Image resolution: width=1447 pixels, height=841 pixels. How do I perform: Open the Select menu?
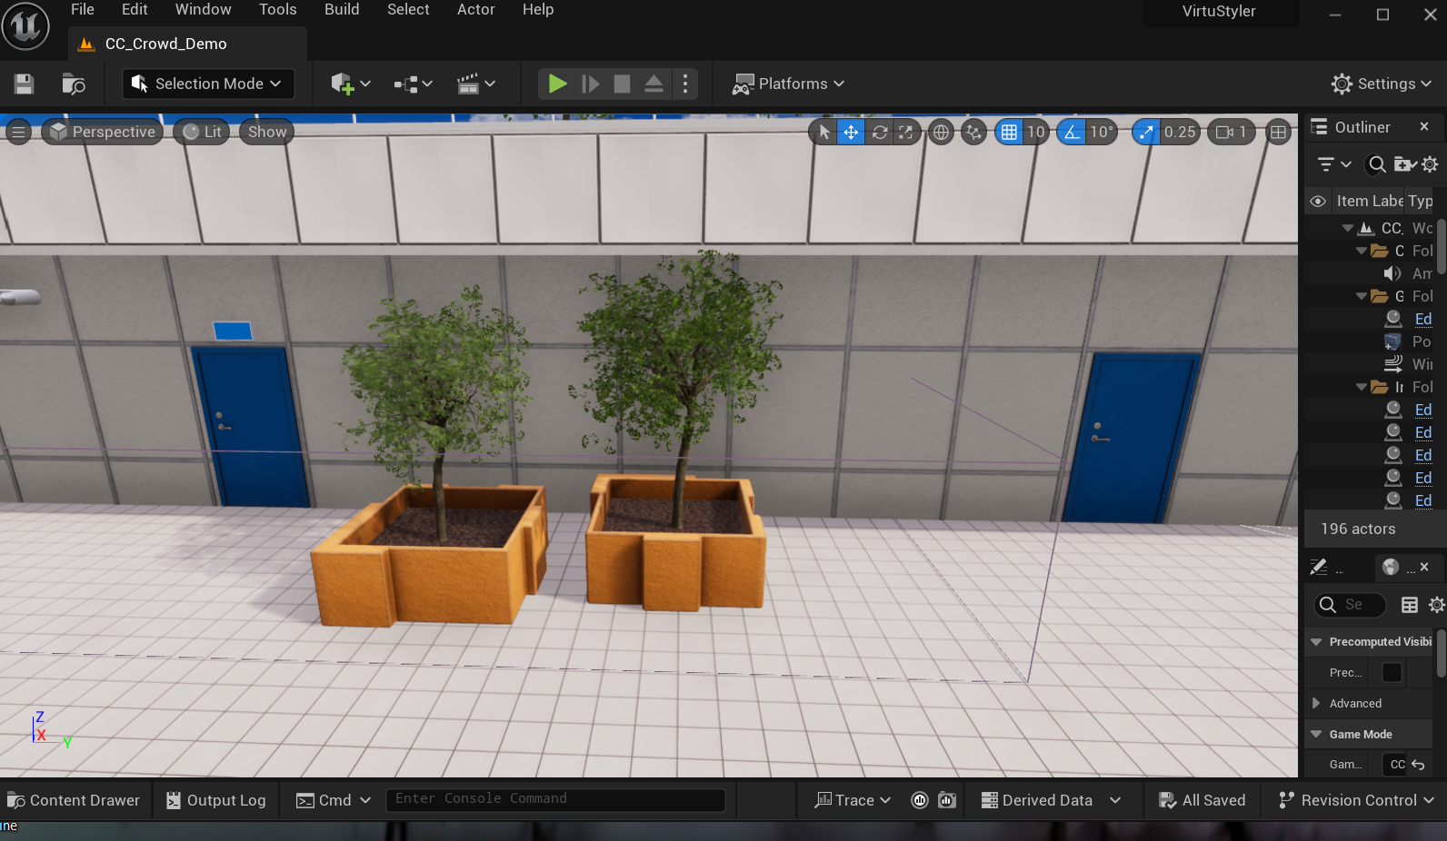(x=408, y=9)
